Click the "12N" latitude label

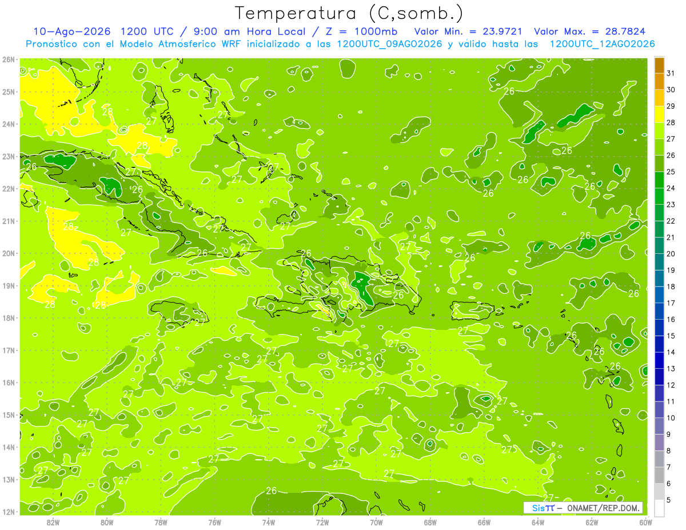[9, 512]
